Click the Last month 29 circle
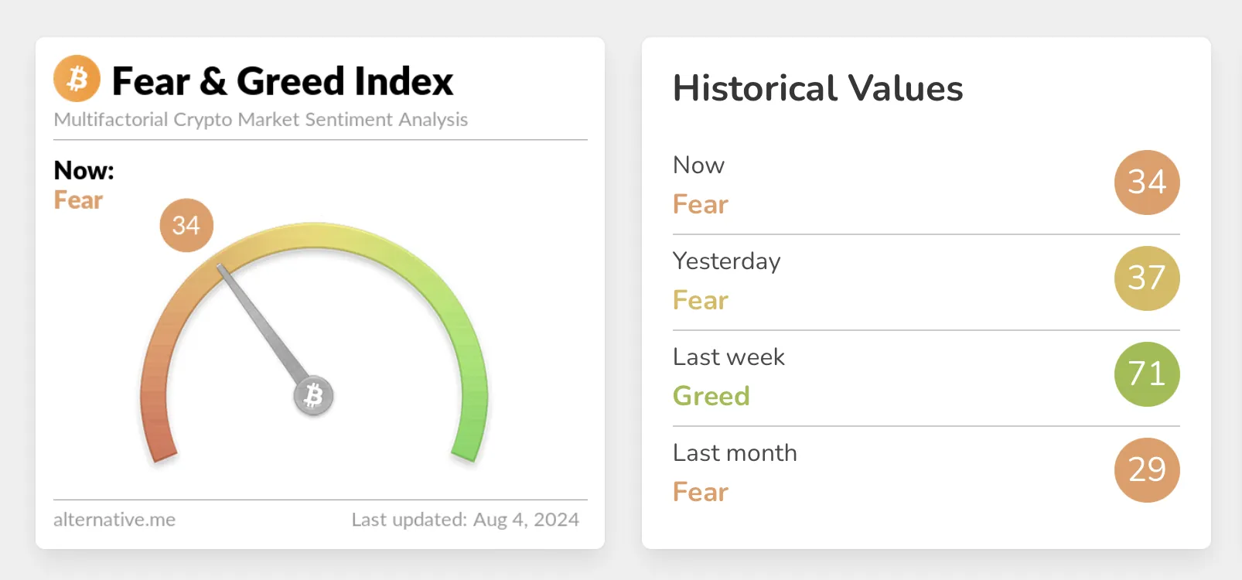The image size is (1242, 580). 1146,470
